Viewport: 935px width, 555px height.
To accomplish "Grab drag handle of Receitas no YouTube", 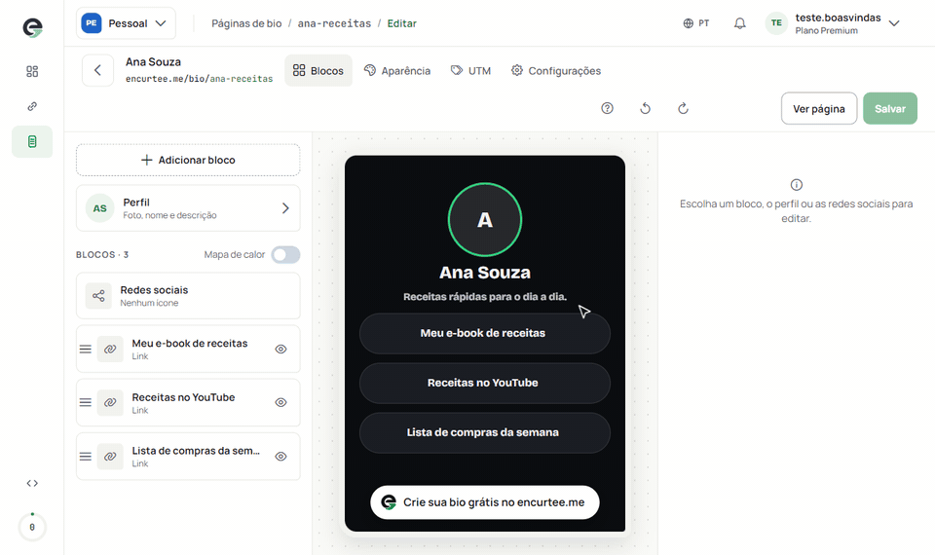I will point(86,402).
